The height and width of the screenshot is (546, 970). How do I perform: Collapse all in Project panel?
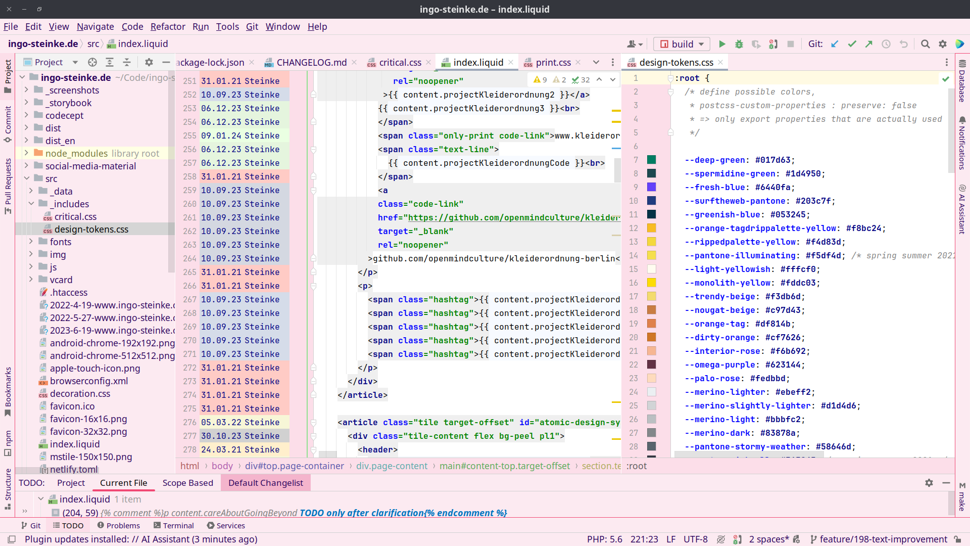(x=127, y=62)
